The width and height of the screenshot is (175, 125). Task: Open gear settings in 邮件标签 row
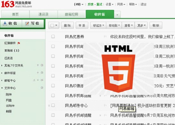42,73
